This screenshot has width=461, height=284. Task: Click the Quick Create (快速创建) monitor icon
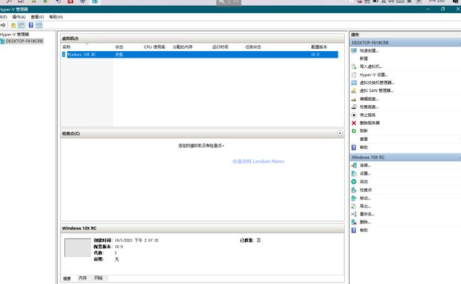tap(354, 50)
